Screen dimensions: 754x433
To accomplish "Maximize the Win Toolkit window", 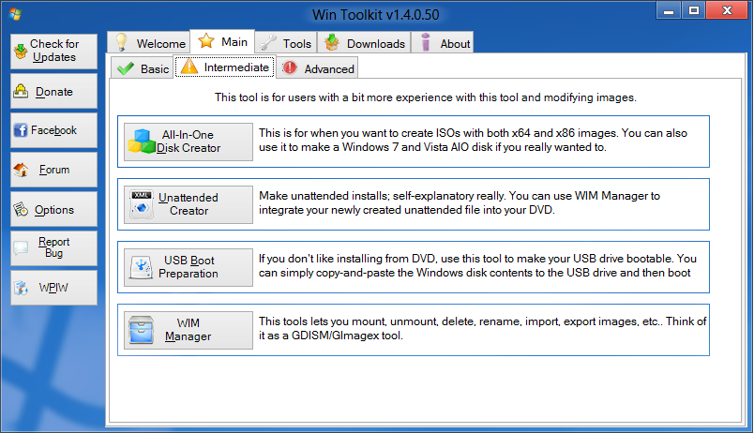I will click(693, 10).
